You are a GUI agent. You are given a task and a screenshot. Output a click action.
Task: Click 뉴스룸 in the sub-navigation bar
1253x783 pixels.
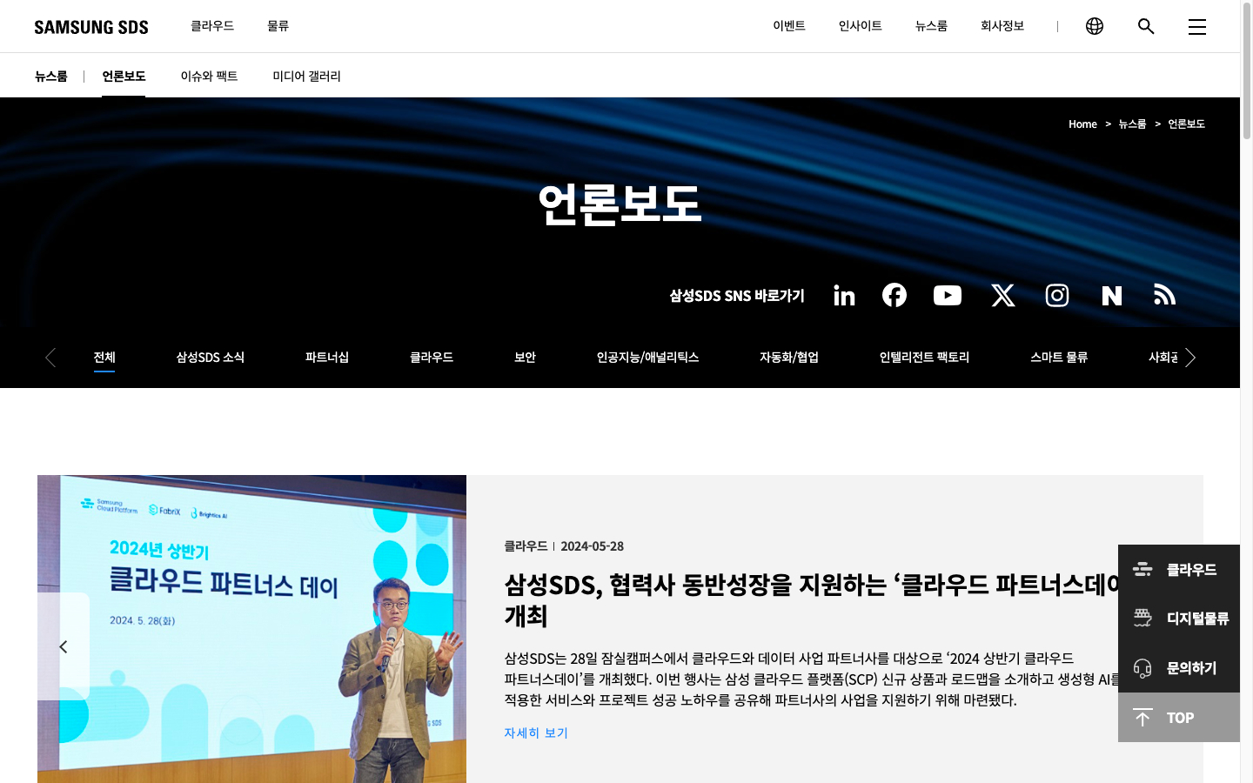coord(51,77)
